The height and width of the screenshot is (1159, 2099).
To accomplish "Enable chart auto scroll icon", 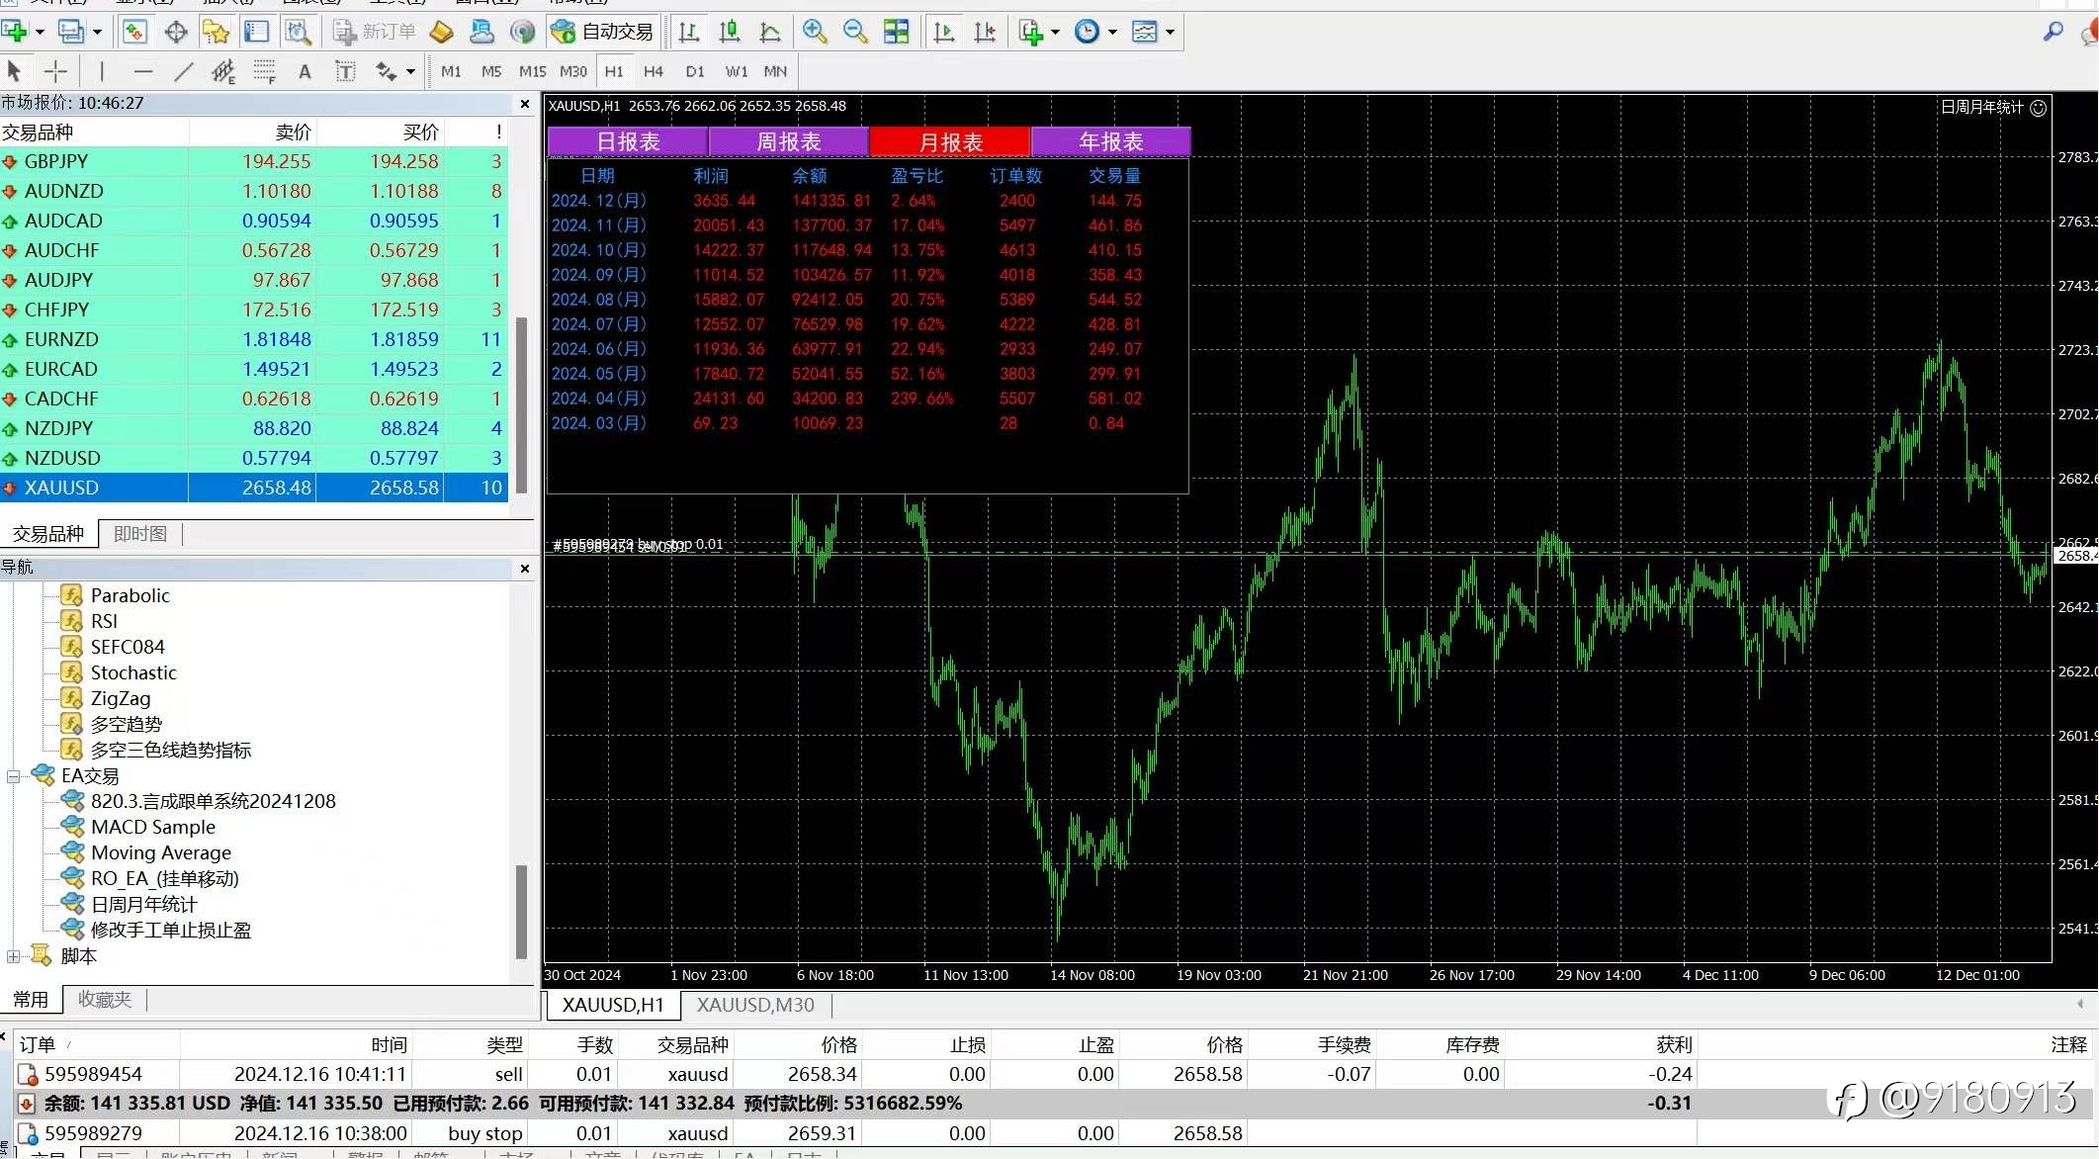I will [x=944, y=32].
